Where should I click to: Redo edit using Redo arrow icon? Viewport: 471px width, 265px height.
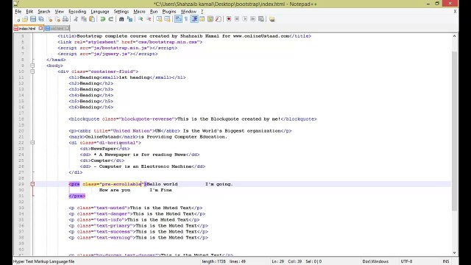(x=111, y=19)
